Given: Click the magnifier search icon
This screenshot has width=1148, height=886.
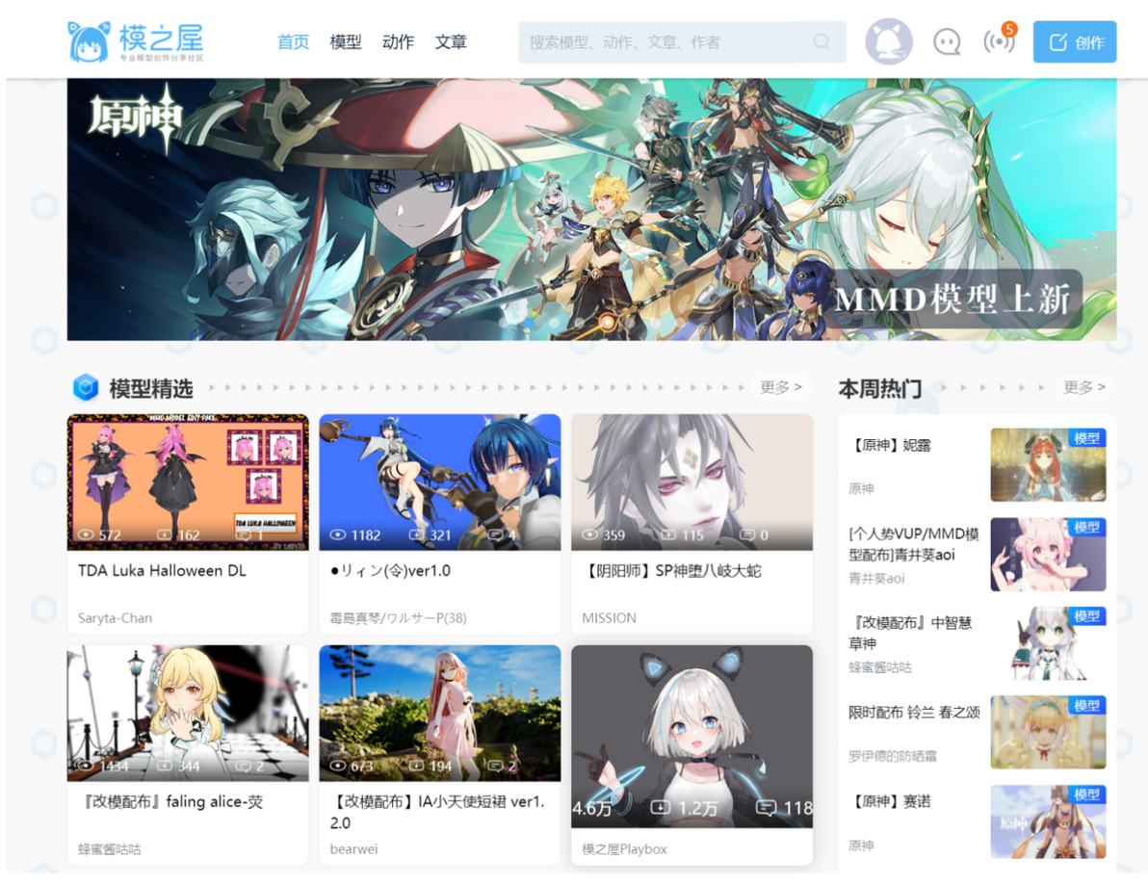Looking at the screenshot, I should click(x=822, y=42).
